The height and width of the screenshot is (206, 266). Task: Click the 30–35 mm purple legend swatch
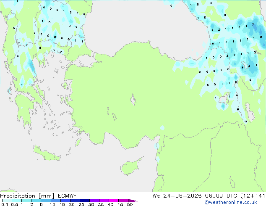click(94, 201)
